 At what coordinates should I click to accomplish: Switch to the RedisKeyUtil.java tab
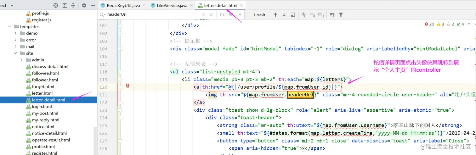pyautogui.click(x=123, y=5)
